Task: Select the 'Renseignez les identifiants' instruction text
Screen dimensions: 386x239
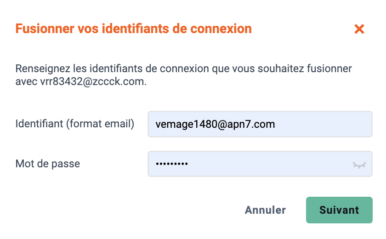Action: 183,75
